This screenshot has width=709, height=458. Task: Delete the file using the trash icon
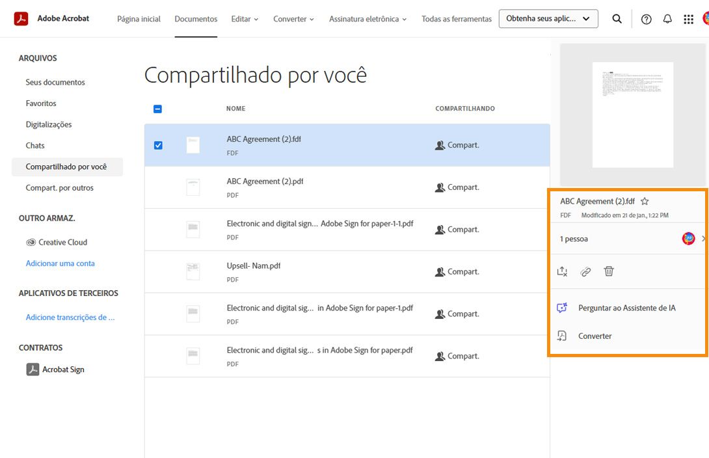tap(609, 271)
